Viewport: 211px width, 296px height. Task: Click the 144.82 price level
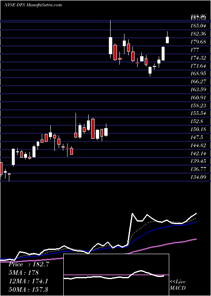coord(198,145)
